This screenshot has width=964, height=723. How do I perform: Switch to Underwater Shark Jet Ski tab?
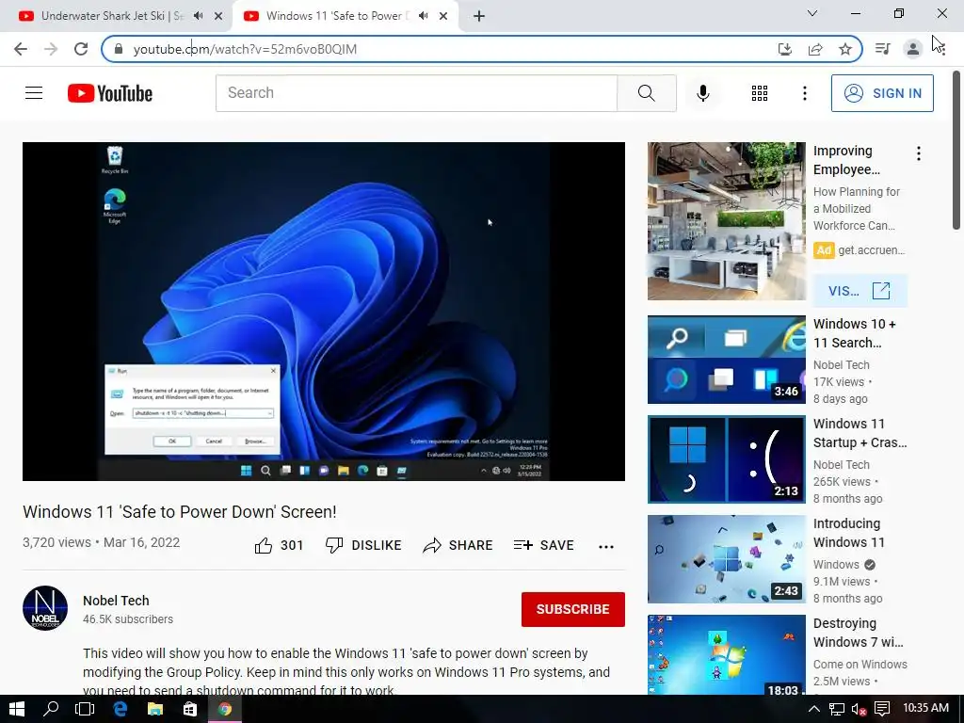(x=112, y=16)
